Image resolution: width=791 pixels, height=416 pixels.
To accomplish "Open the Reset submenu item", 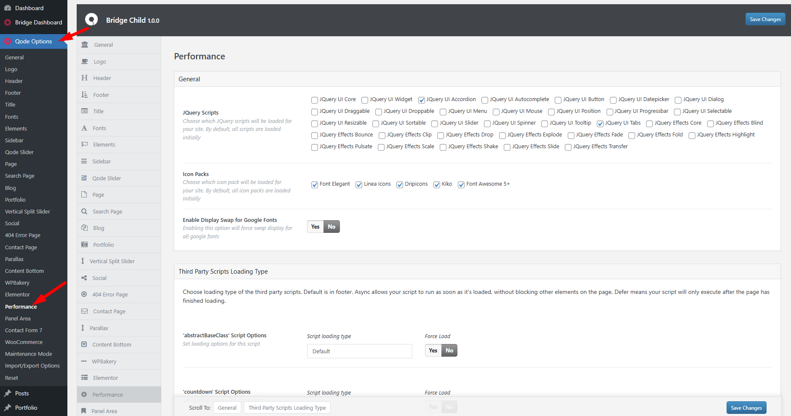I will (x=11, y=378).
